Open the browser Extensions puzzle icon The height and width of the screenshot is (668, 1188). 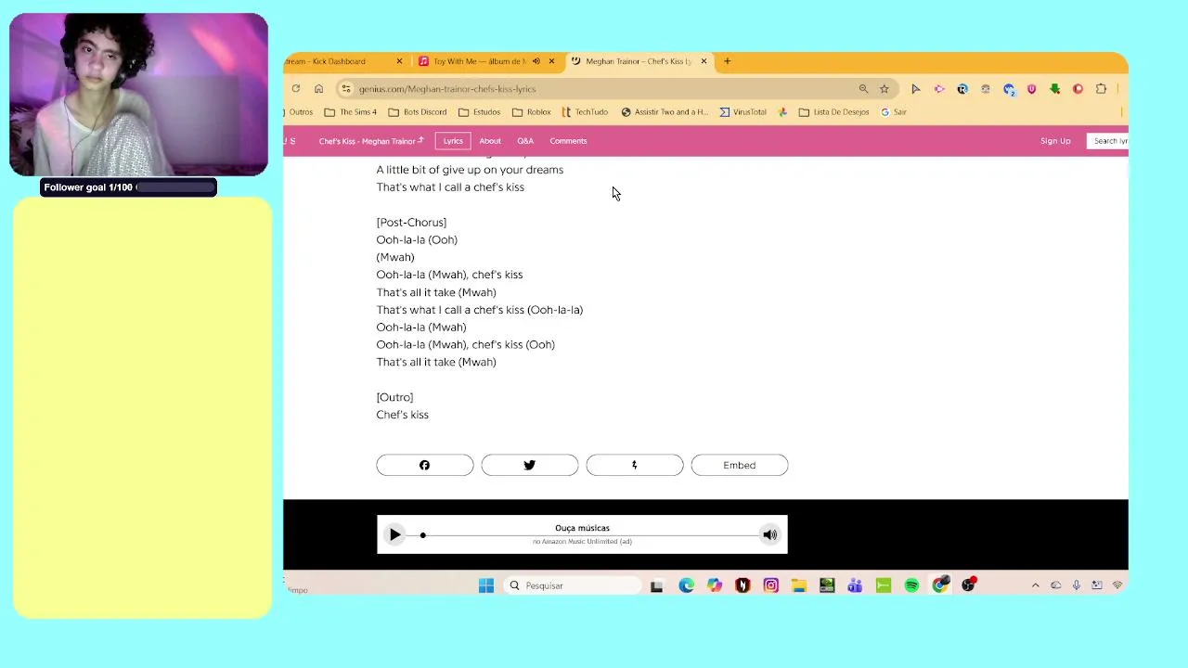[x=1101, y=89]
